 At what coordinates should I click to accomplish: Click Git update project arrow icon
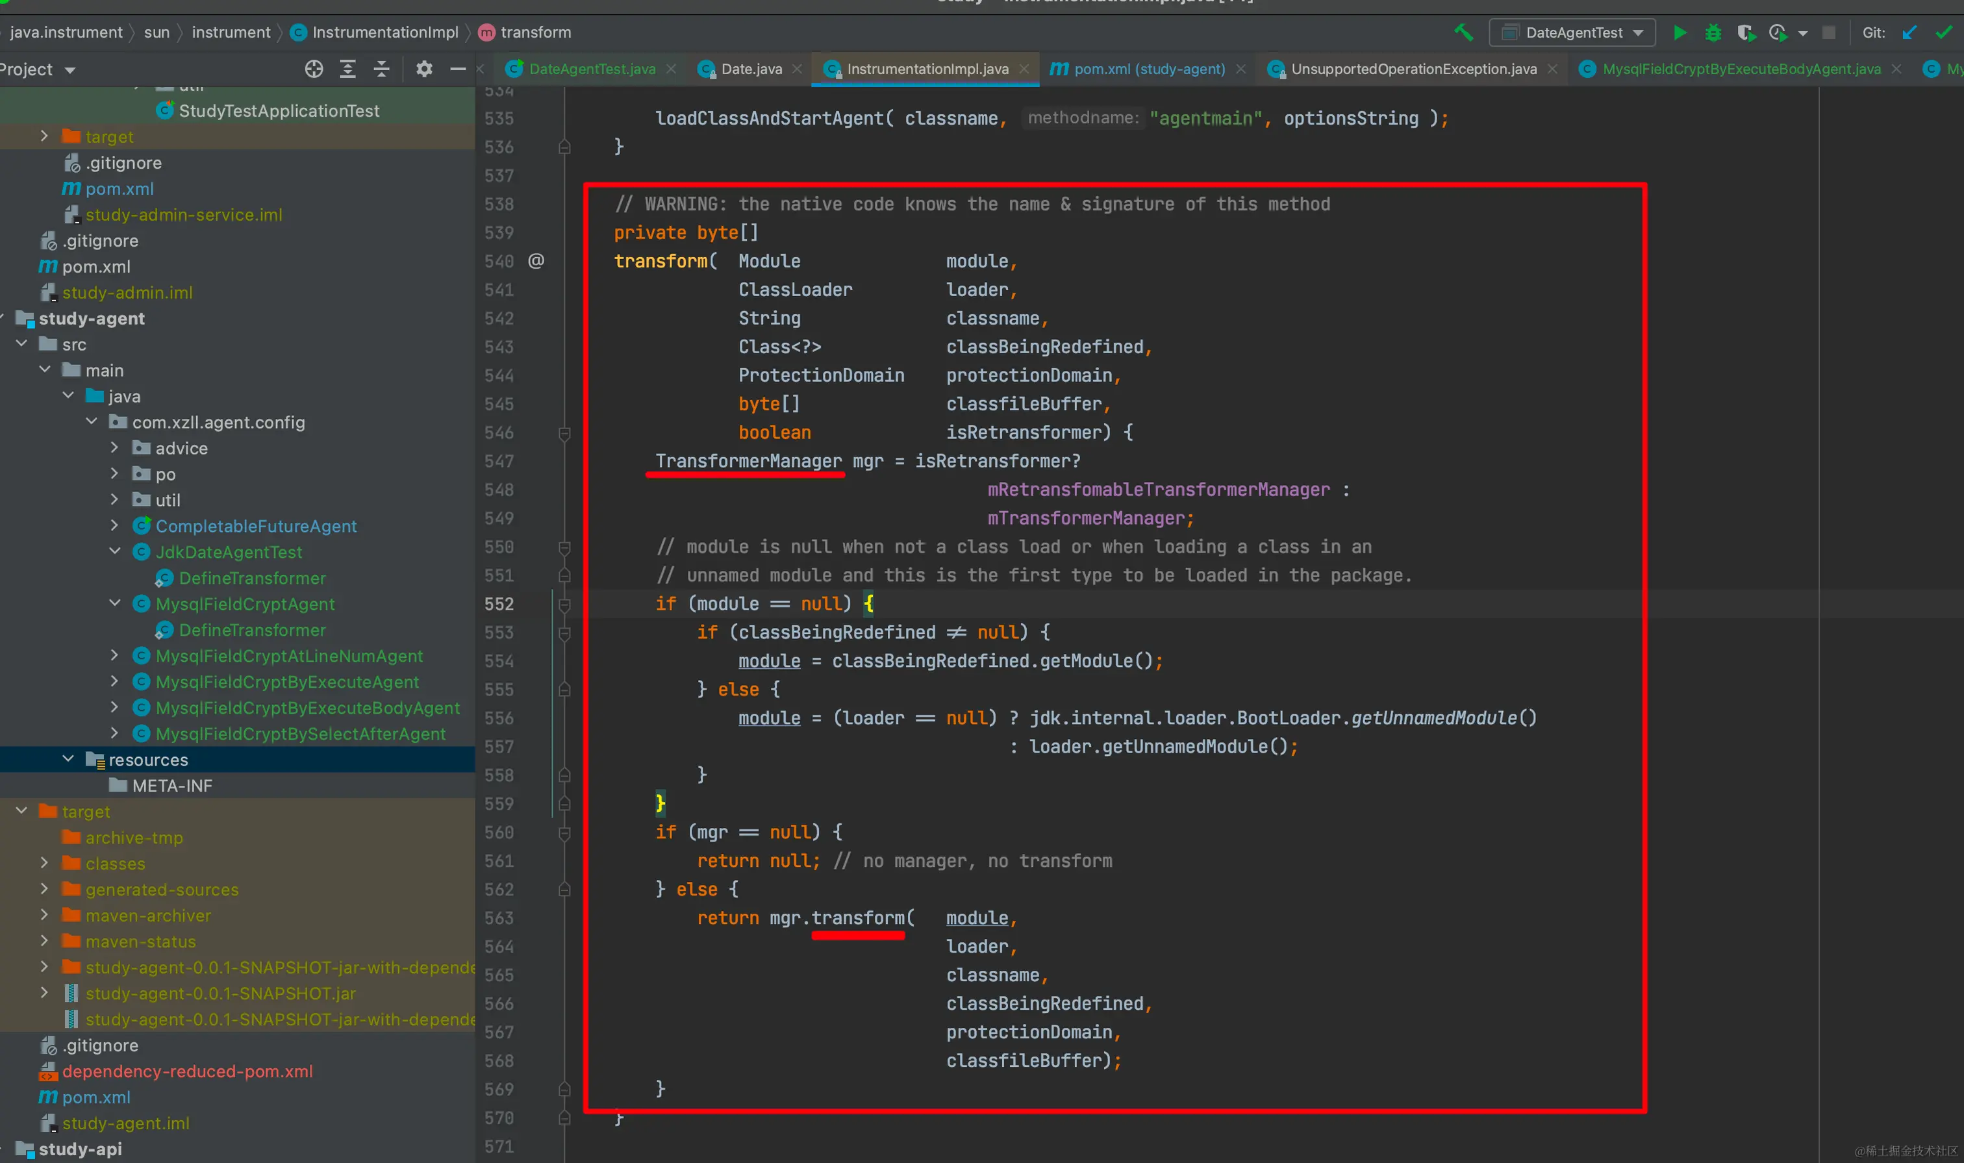1909,32
